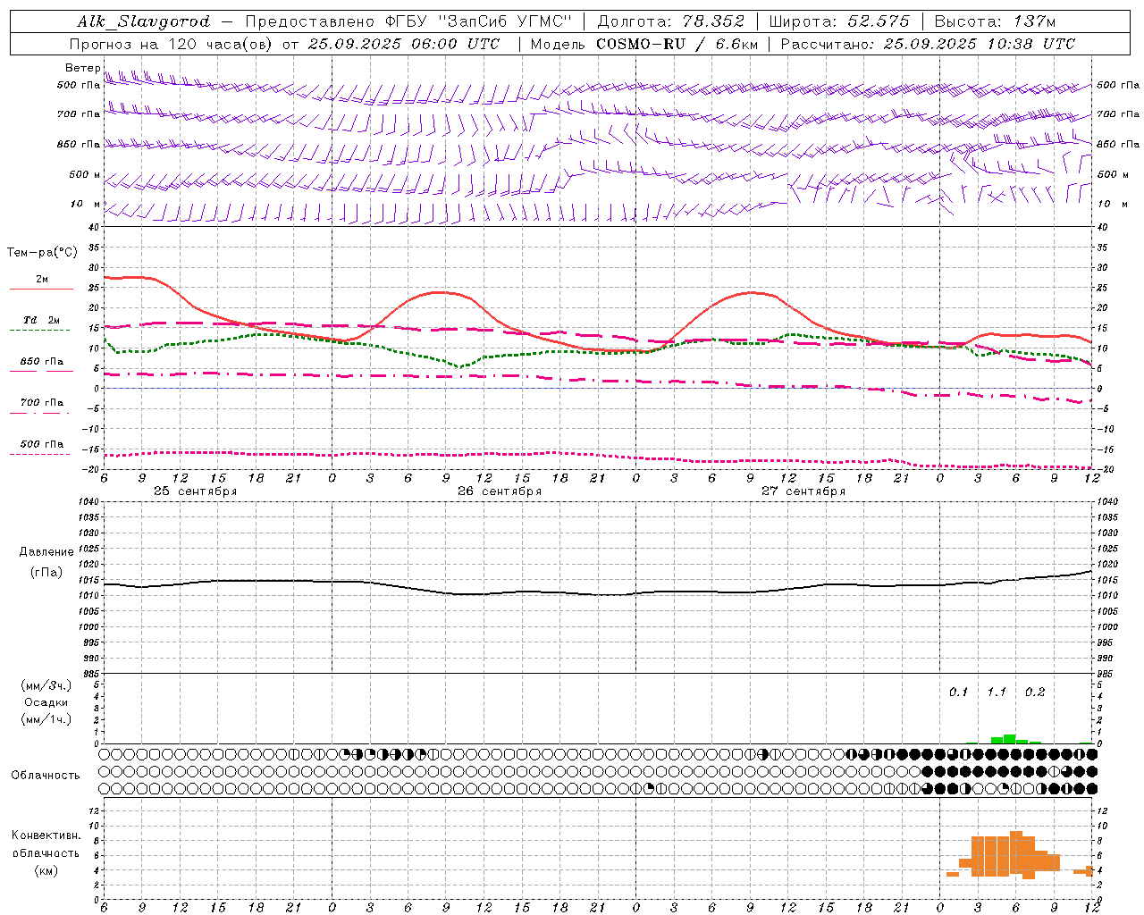The image size is (1144, 915).
Task: Click the tallest orange convective cloud bar
Action: [1015, 853]
